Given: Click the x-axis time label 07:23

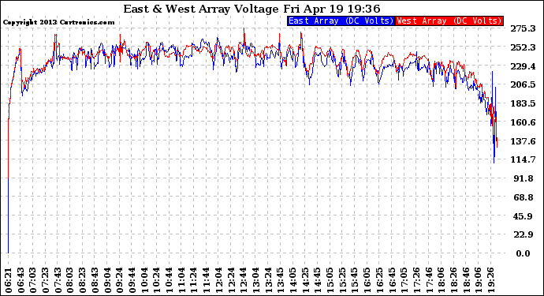Looking at the screenshot, I should click(x=45, y=280).
